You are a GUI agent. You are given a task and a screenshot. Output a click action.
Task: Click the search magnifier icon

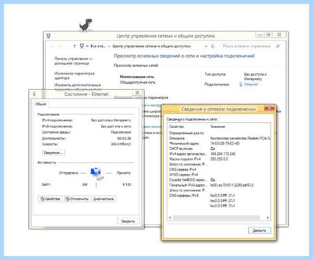point(278,46)
